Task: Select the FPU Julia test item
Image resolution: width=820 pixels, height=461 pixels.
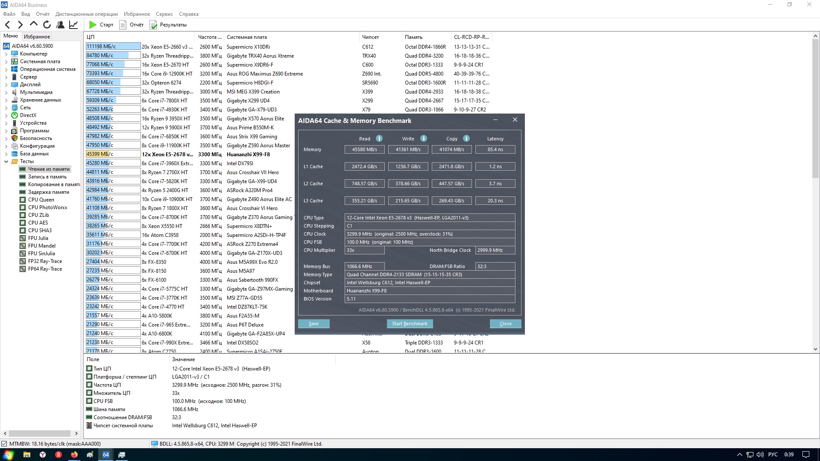Action: pos(38,238)
